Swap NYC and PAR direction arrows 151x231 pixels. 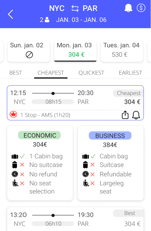point(75,8)
